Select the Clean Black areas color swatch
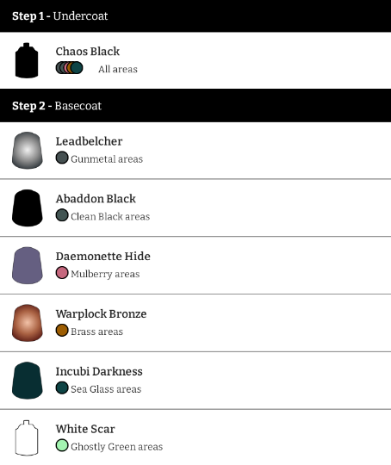391x465 pixels. coord(62,215)
